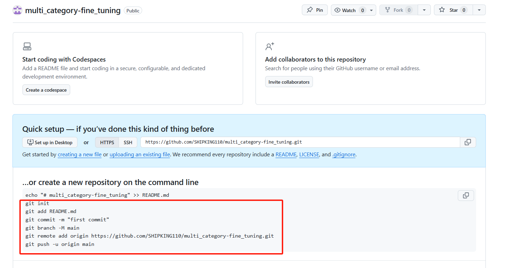Screen dimensions: 519x268
Task: Click the 'git init' command line
Action: point(37,203)
